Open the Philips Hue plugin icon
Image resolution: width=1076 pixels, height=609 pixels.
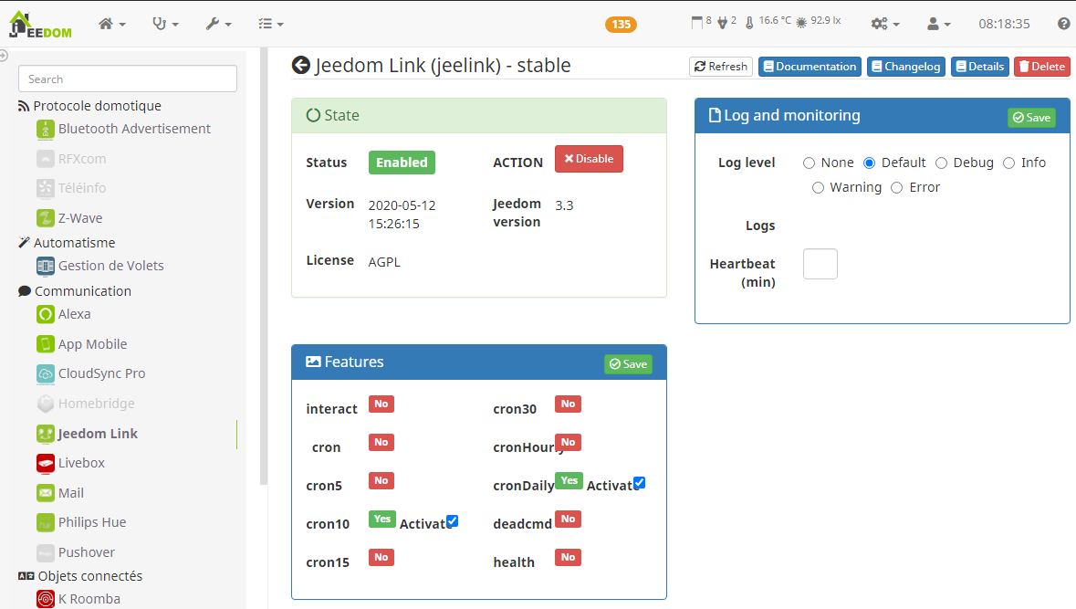(x=46, y=522)
